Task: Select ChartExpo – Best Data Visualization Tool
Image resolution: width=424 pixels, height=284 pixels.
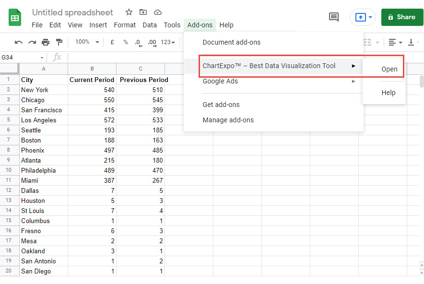Action: pos(274,66)
